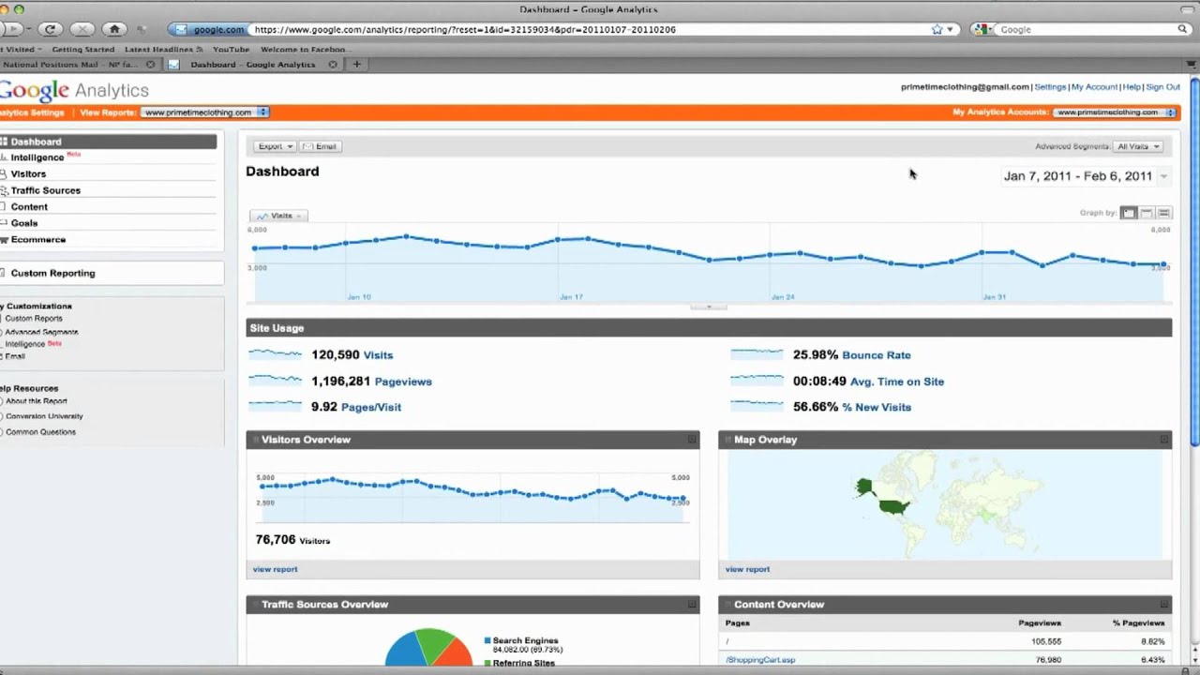
Task: Reload the page with browser refresh button
Action: pyautogui.click(x=50, y=29)
